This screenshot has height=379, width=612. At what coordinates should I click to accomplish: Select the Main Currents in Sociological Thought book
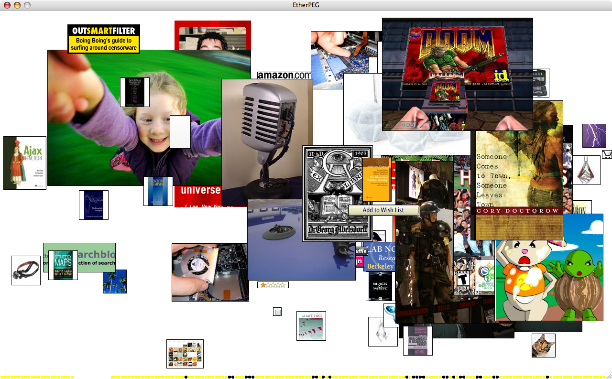pyautogui.click(x=418, y=341)
